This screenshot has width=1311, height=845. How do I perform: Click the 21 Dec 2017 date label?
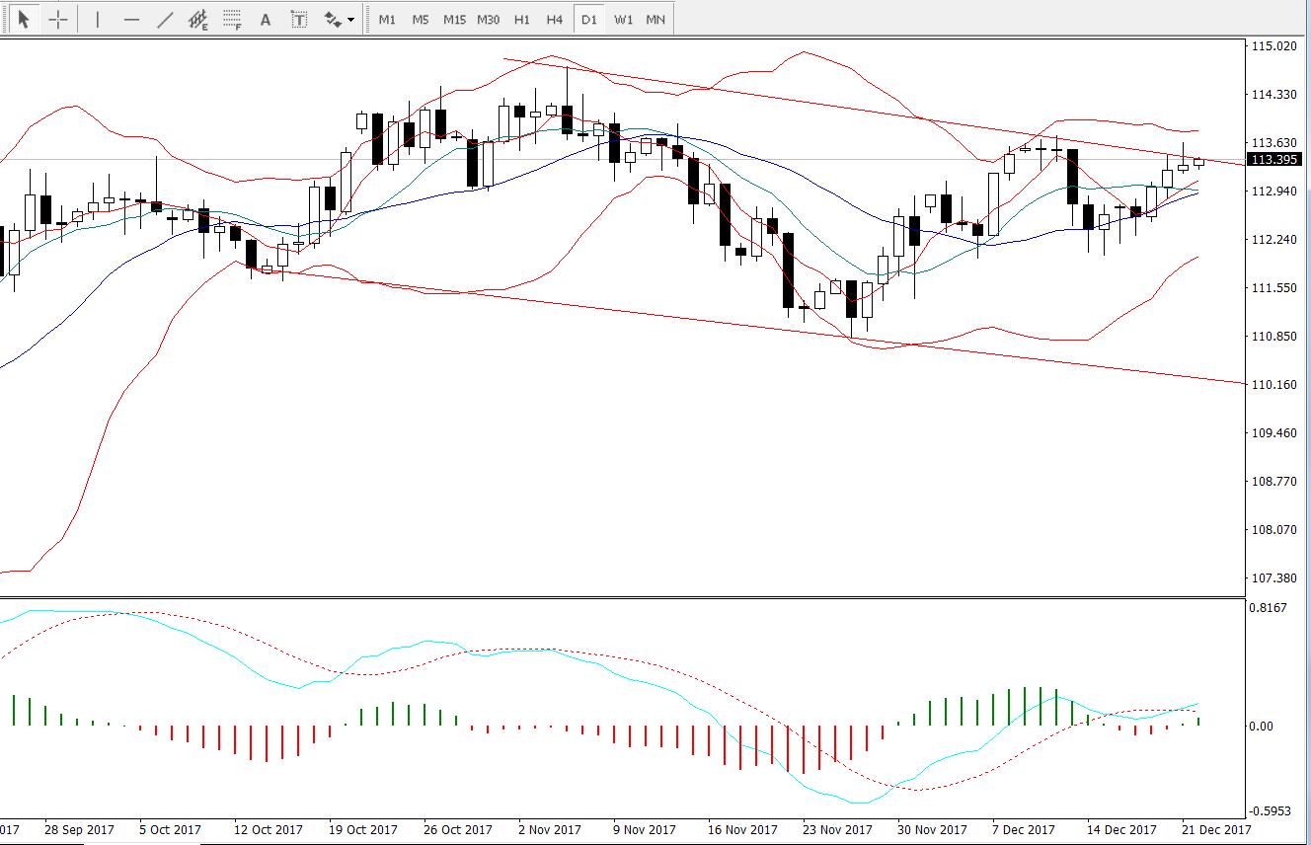click(1216, 829)
